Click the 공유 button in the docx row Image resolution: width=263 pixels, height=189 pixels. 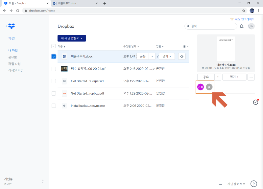point(143,56)
